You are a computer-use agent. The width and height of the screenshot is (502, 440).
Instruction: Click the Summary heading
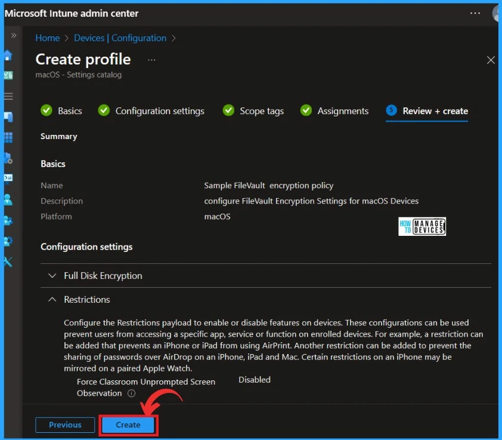click(59, 137)
